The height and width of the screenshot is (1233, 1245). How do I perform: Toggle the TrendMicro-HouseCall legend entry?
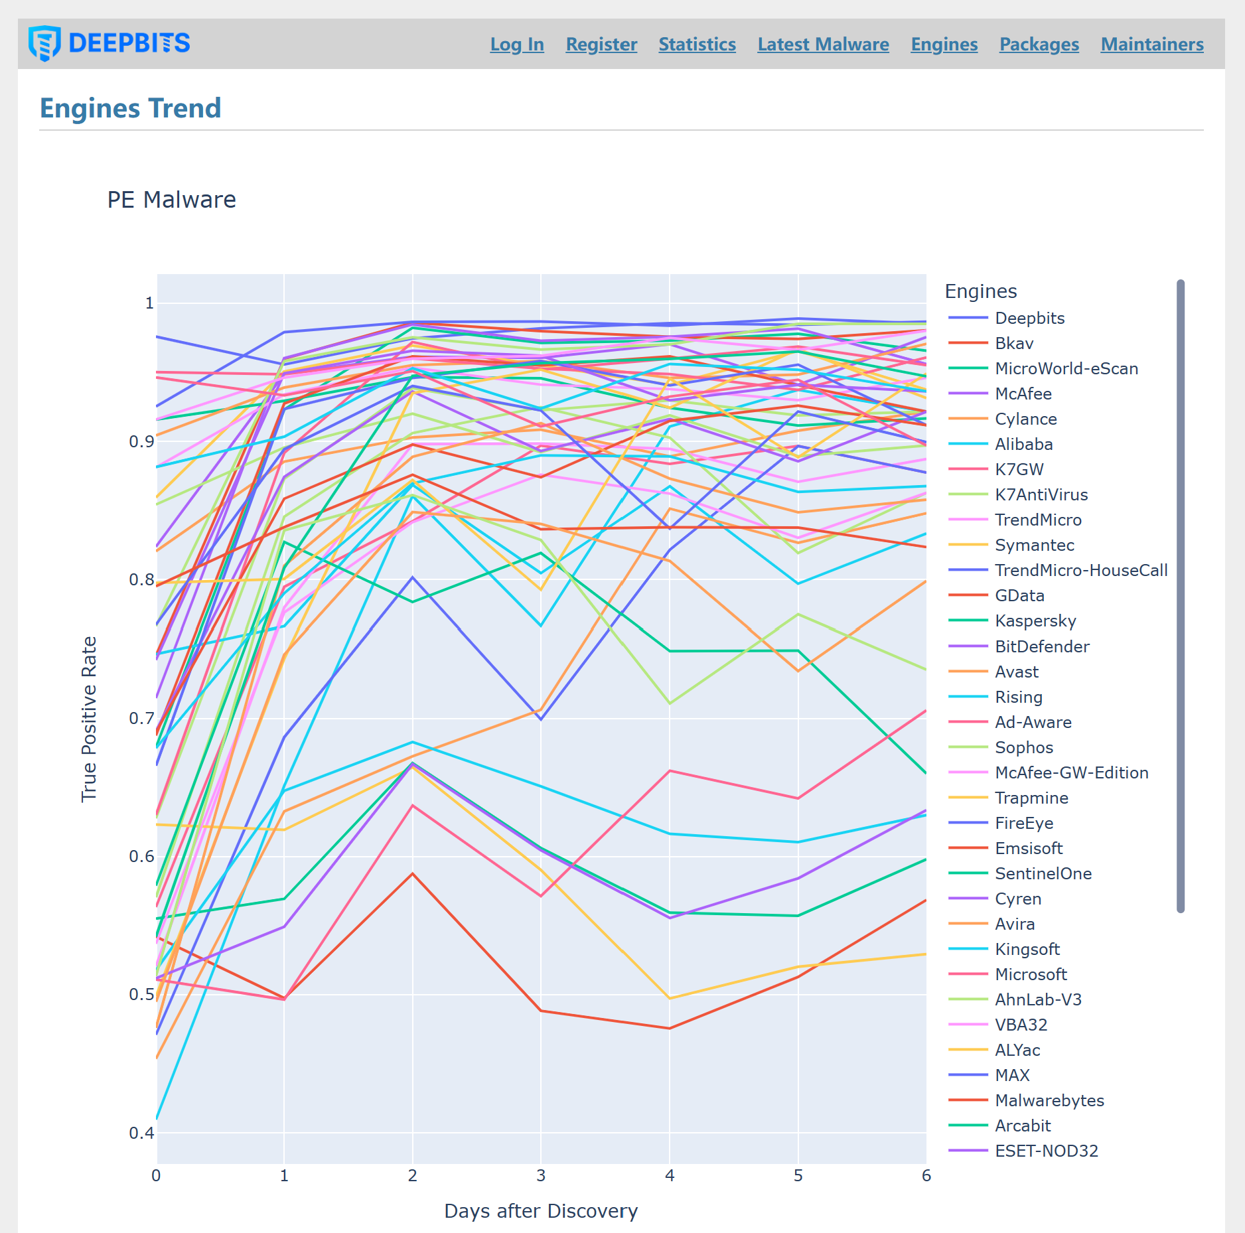(x=1058, y=570)
